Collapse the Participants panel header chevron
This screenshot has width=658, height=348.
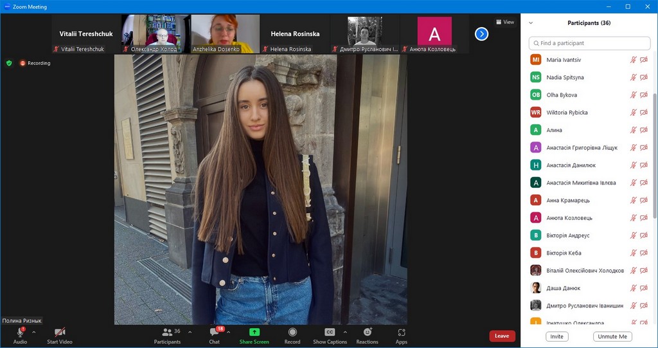point(531,23)
